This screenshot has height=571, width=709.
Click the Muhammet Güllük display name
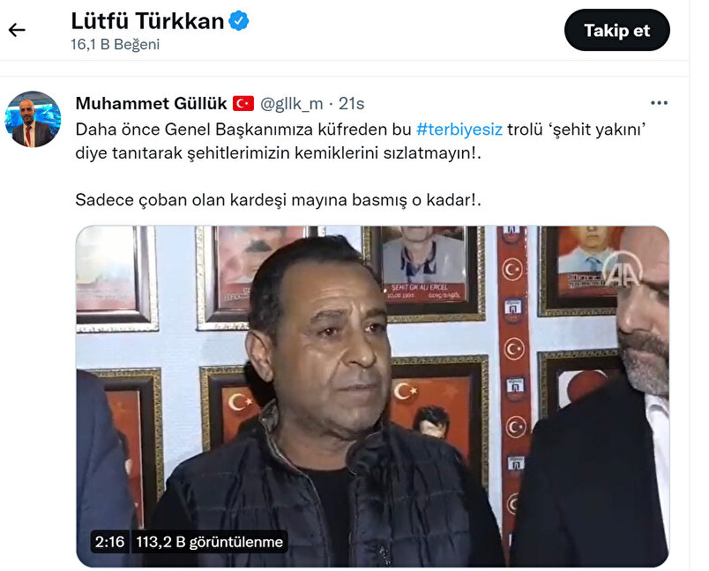(151, 103)
